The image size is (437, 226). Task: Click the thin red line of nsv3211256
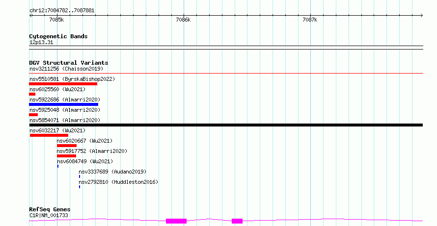226,73
